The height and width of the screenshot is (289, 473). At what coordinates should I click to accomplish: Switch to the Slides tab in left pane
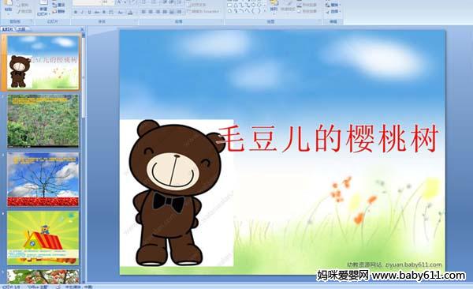8,29
